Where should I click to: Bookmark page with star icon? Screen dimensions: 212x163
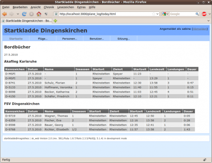point(154,14)
